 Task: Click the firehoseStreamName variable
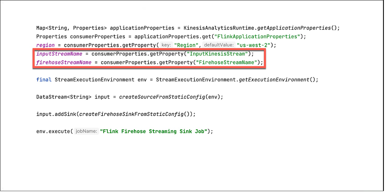click(64, 62)
